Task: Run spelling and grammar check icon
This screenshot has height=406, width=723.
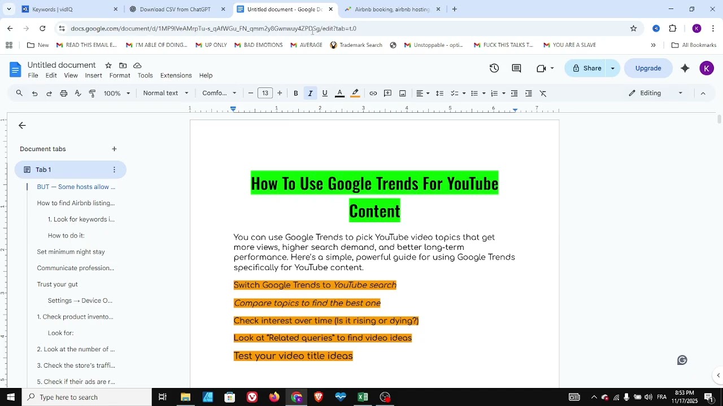Action: pos(78,93)
